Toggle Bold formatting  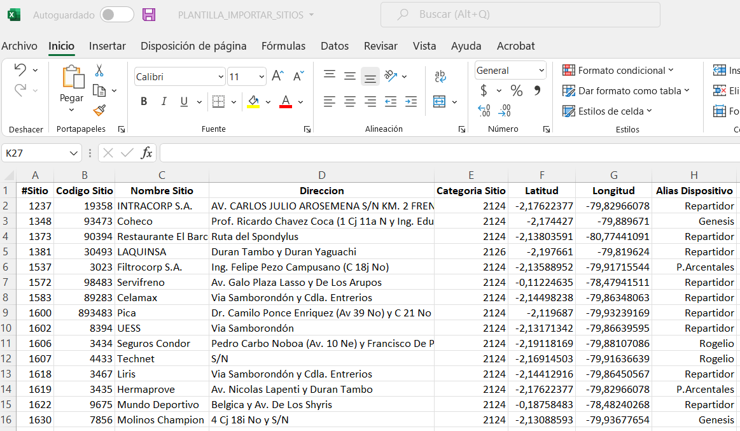(144, 101)
